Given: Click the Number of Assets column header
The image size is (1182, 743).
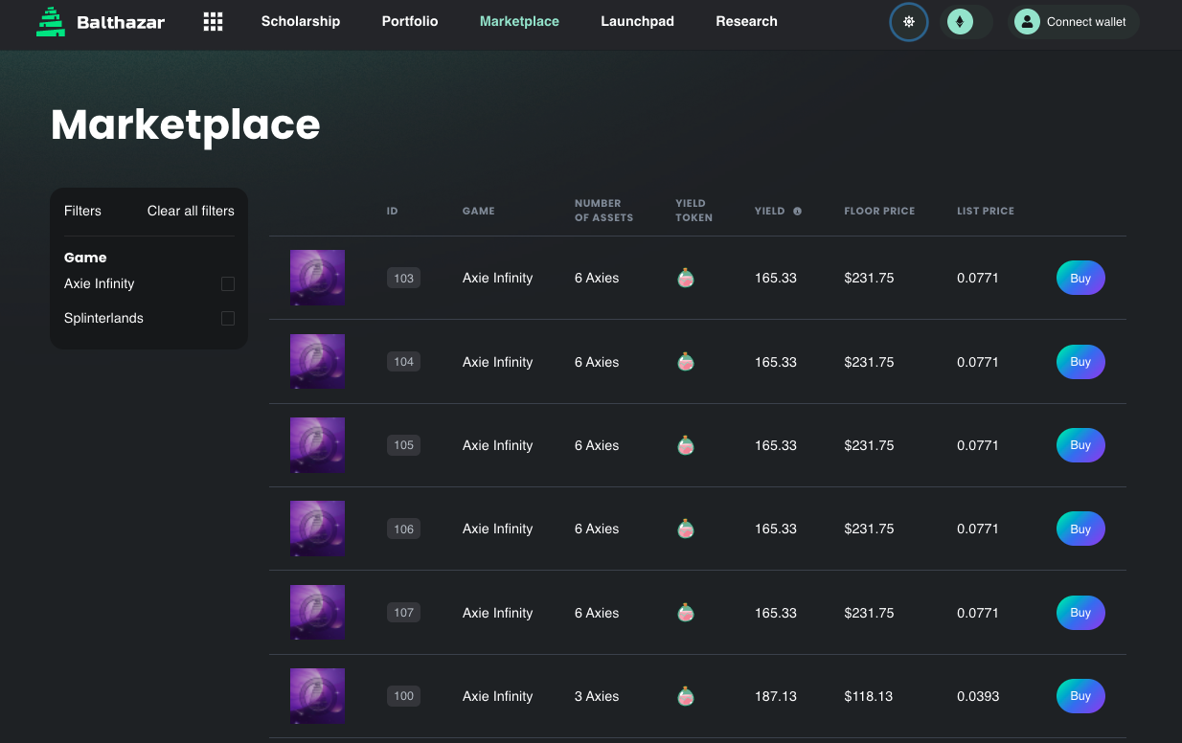Looking at the screenshot, I should click(604, 211).
